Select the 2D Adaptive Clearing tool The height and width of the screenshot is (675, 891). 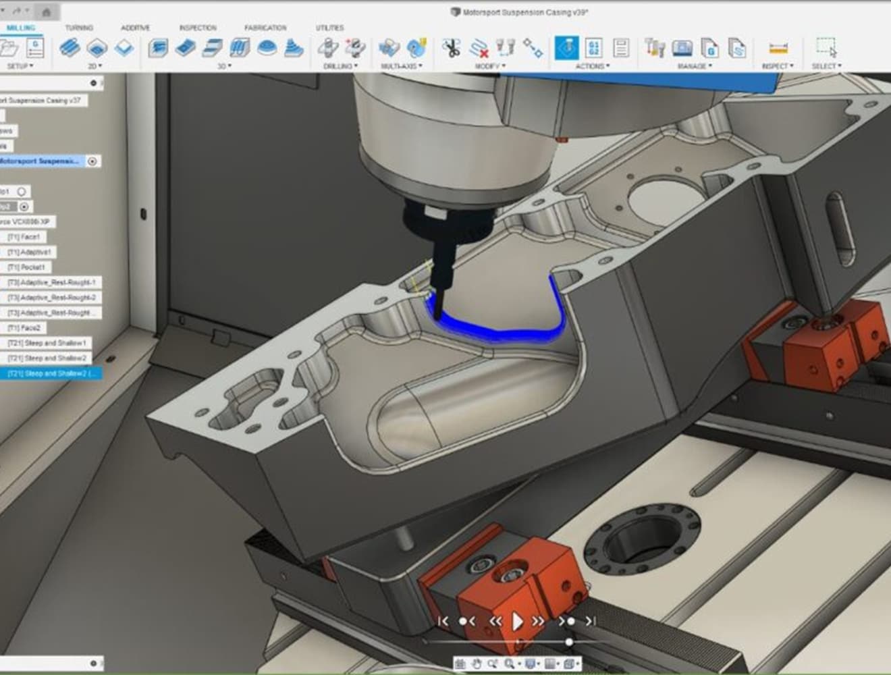[x=70, y=48]
